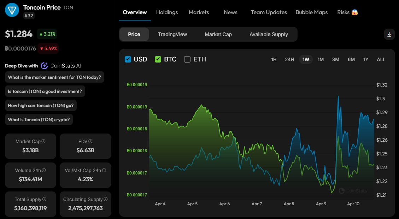Click the chart download icon
Screen dimensions: 399x219
pyautogui.click(x=389, y=34)
